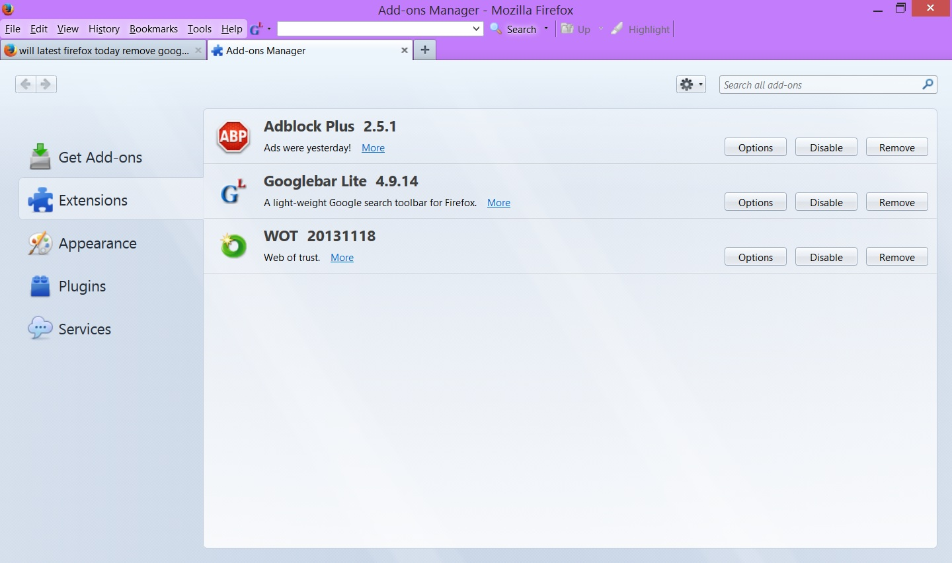Click the Up folder toolbar button
Viewport: 952px width, 563px height.
[x=576, y=29]
